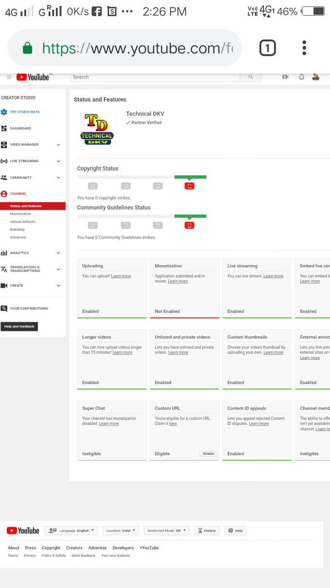The height and width of the screenshot is (588, 330).
Task: Open the Location: India dropdown
Action: coord(121,531)
